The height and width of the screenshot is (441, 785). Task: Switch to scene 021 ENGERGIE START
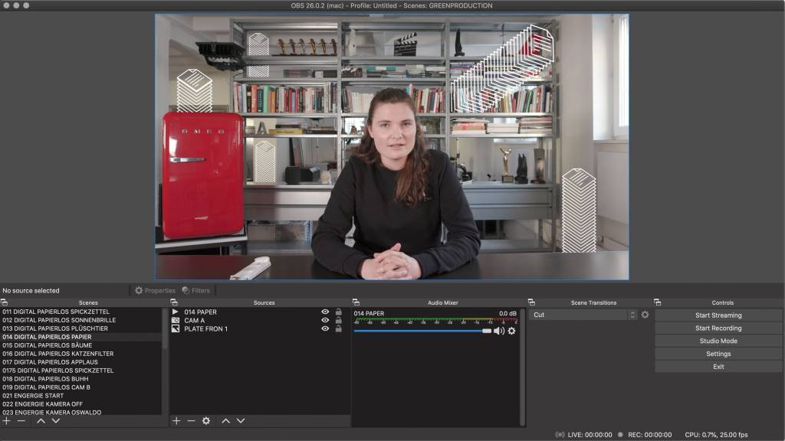pyautogui.click(x=33, y=396)
